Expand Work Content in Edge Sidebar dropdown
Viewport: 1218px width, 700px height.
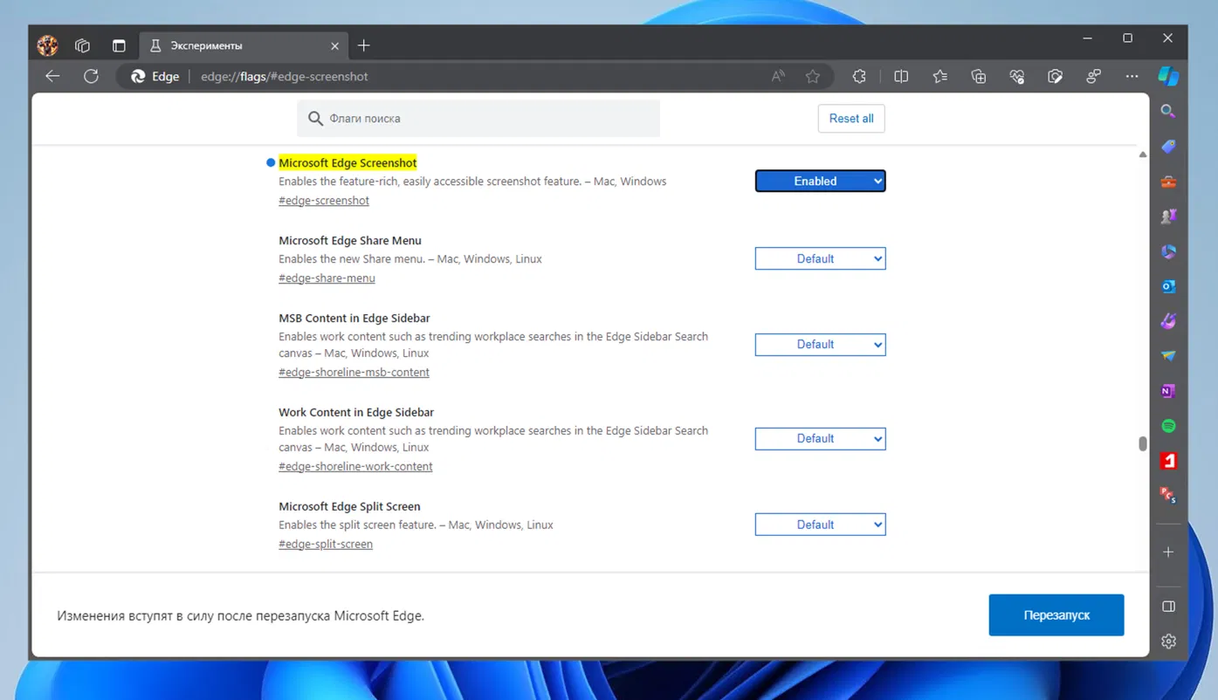coord(820,438)
